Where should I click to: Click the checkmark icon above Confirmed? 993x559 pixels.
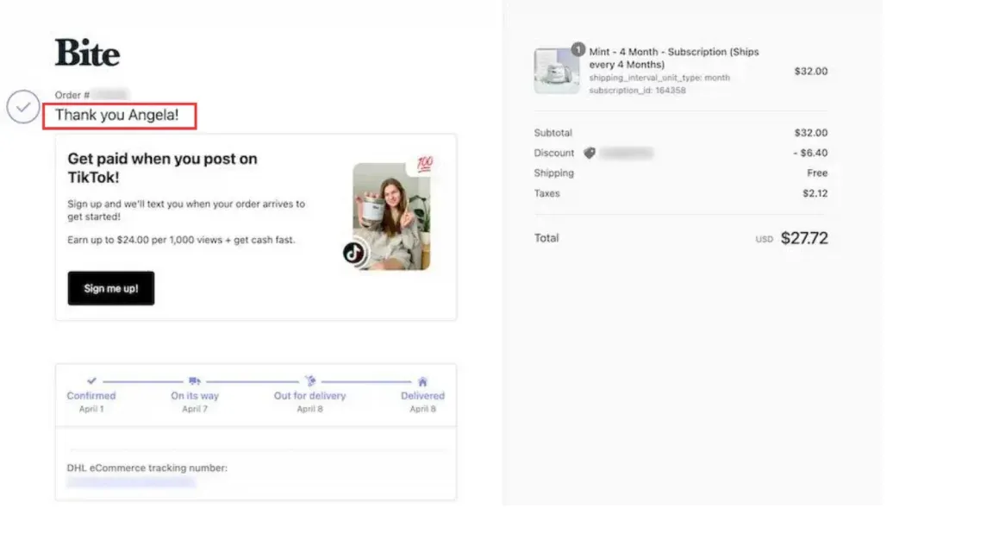pos(91,379)
